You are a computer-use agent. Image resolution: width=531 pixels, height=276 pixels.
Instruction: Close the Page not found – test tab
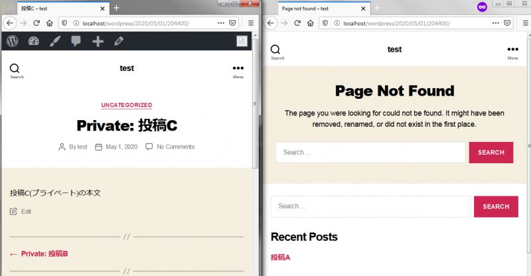click(363, 9)
